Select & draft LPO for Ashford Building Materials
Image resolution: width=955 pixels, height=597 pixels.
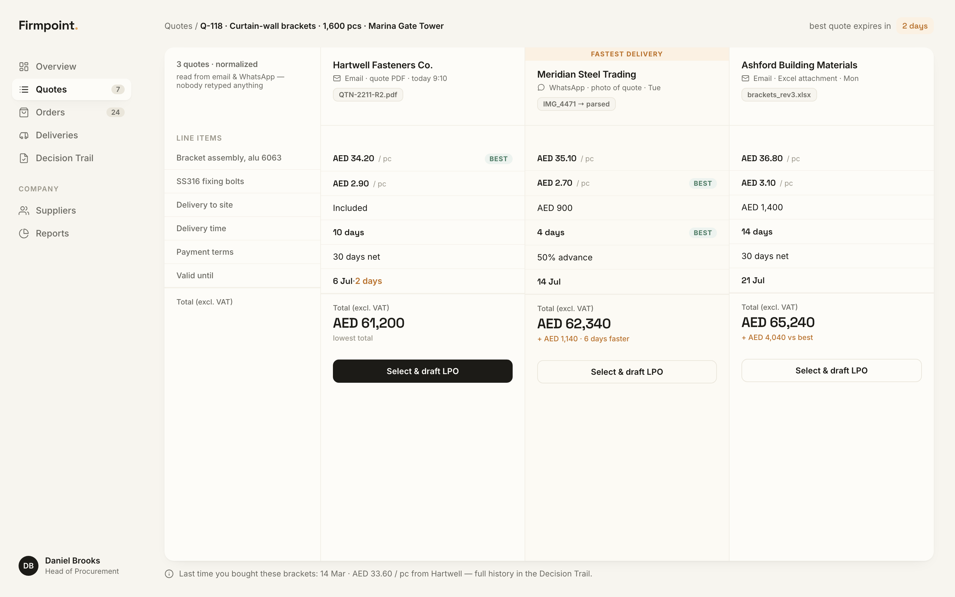tap(831, 370)
